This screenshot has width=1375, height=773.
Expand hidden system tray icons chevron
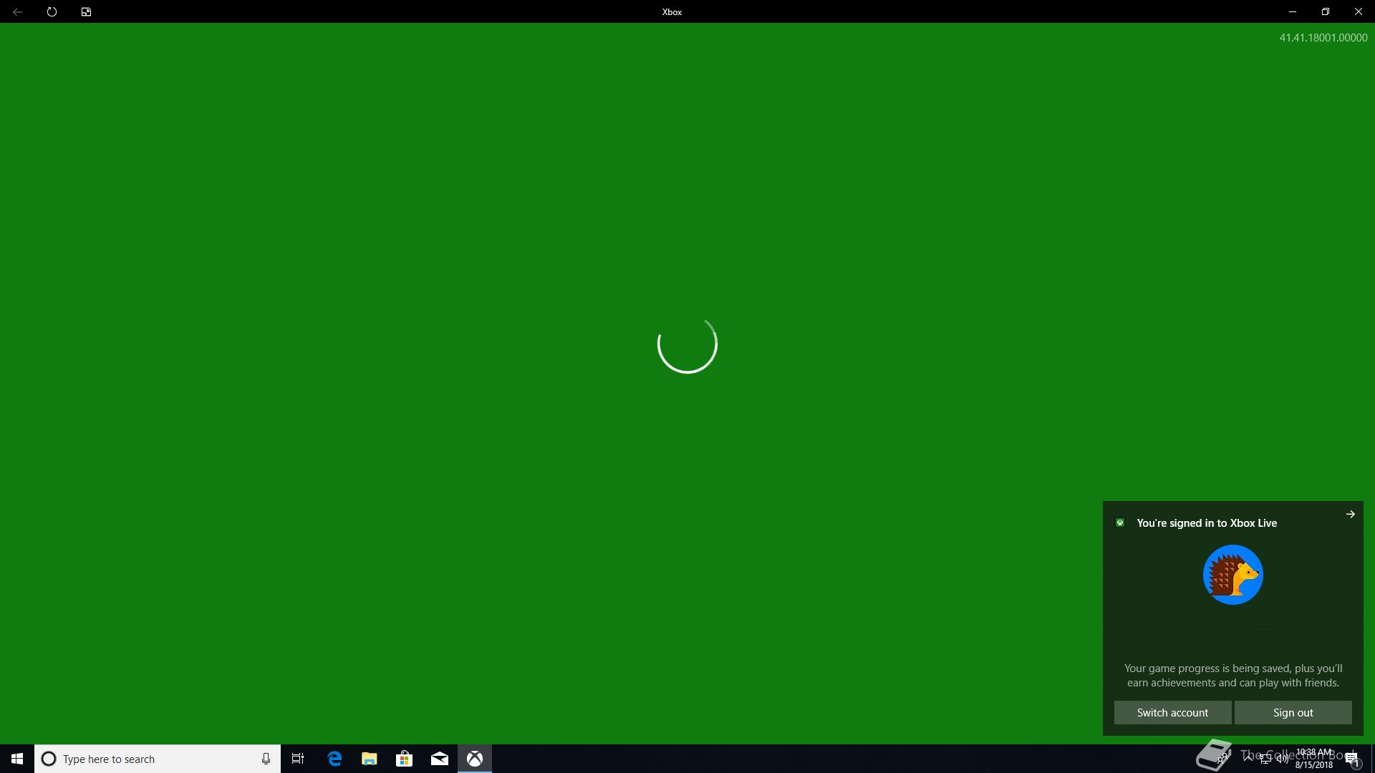pos(1248,758)
